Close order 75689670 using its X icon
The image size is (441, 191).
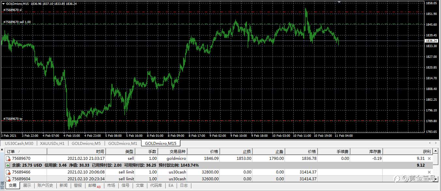[x=429, y=159]
